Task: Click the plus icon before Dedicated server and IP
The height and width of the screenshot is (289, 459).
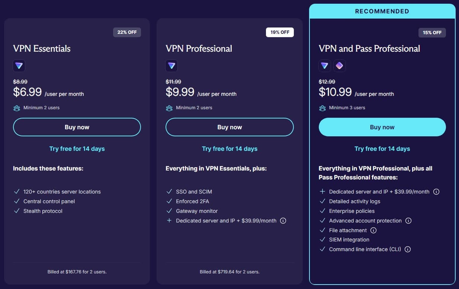Action: (x=322, y=192)
